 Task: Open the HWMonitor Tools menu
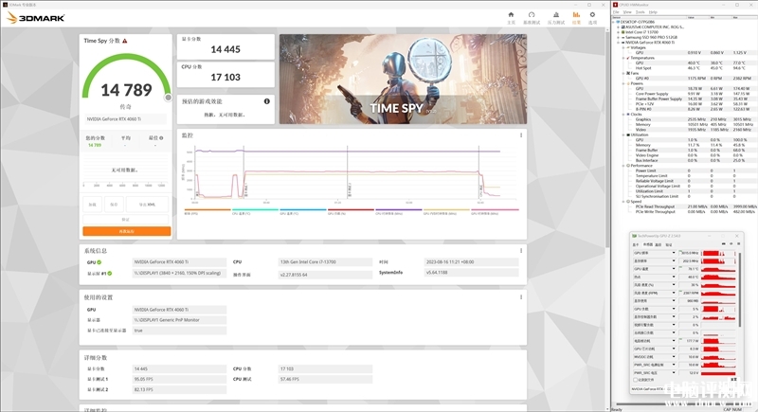click(641, 11)
